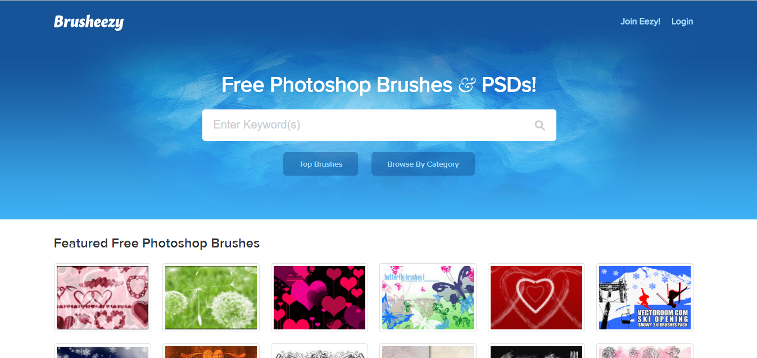Viewport: 757px width, 358px height.
Task: Select the pink hearts on black thumbnail
Action: click(319, 297)
